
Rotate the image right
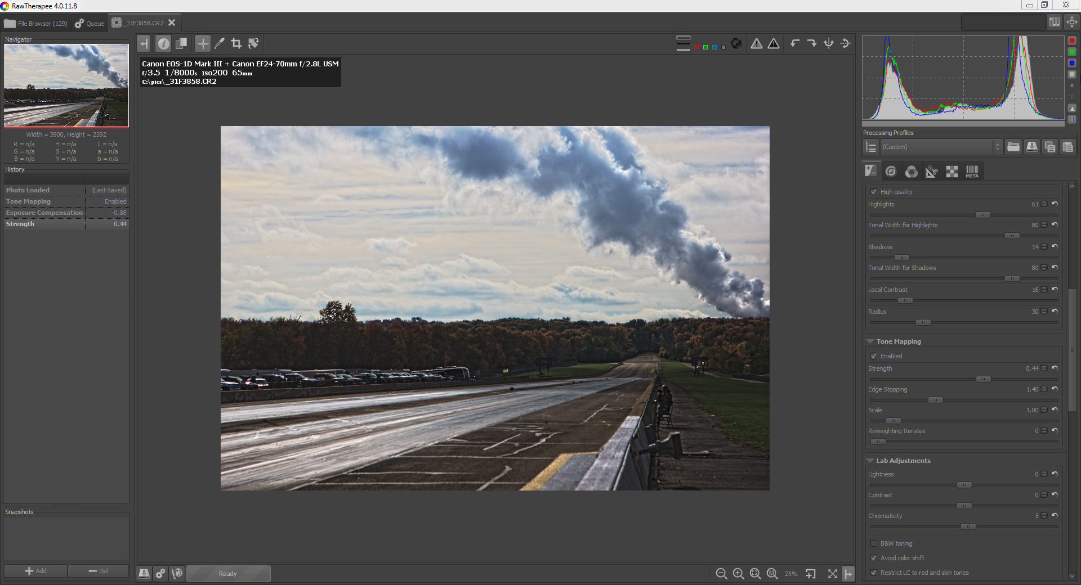click(x=811, y=43)
